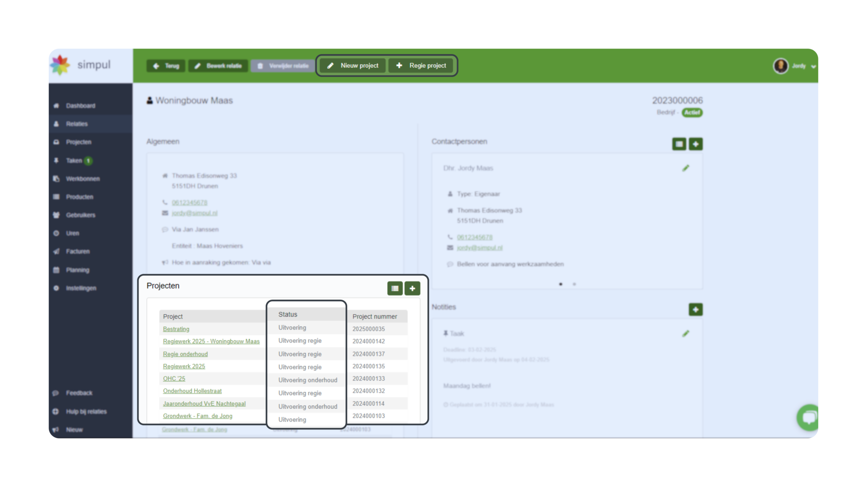Click the simpul logo
Image resolution: width=867 pixels, height=487 pixels.
pos(81,65)
